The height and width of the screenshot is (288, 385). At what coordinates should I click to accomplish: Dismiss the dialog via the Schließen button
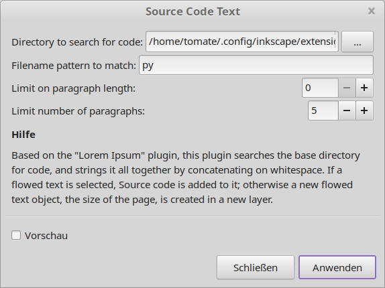point(256,267)
